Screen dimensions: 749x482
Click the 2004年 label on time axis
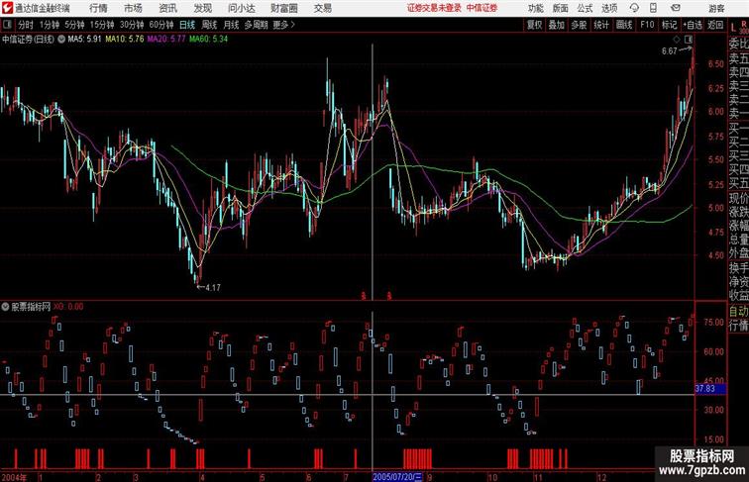[x=14, y=477]
